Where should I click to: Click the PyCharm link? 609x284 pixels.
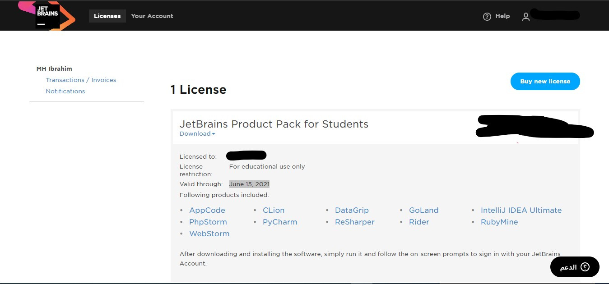point(280,222)
